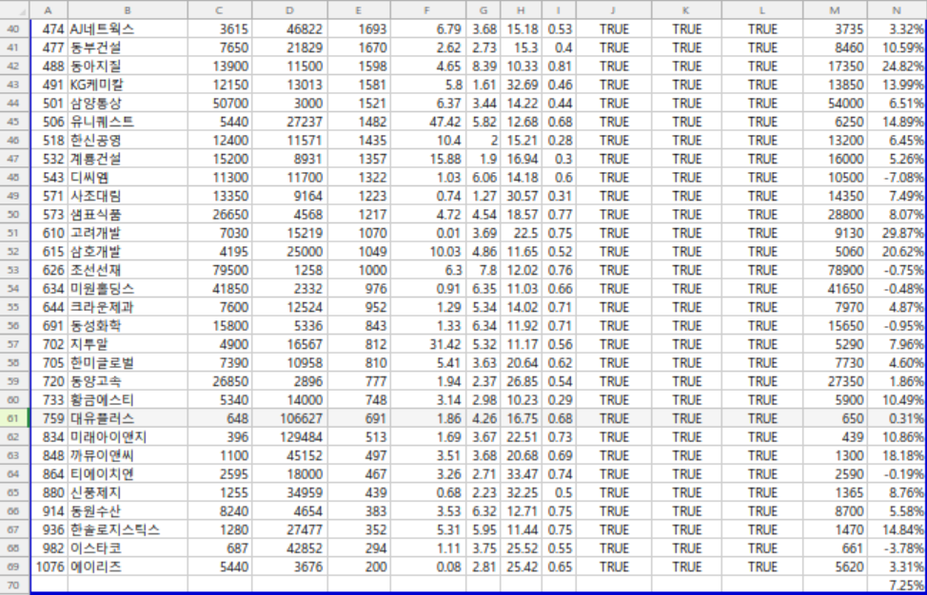927x595 pixels.
Task: Click cell with 삼호개발
Action: coord(128,252)
